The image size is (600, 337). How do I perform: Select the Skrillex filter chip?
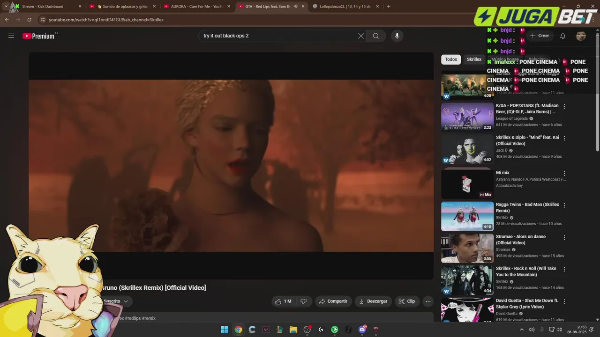[x=474, y=59]
